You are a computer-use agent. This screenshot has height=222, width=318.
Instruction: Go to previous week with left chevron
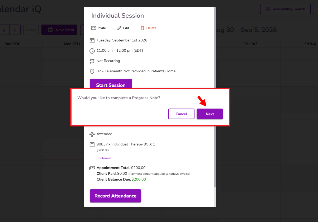pos(4,30)
